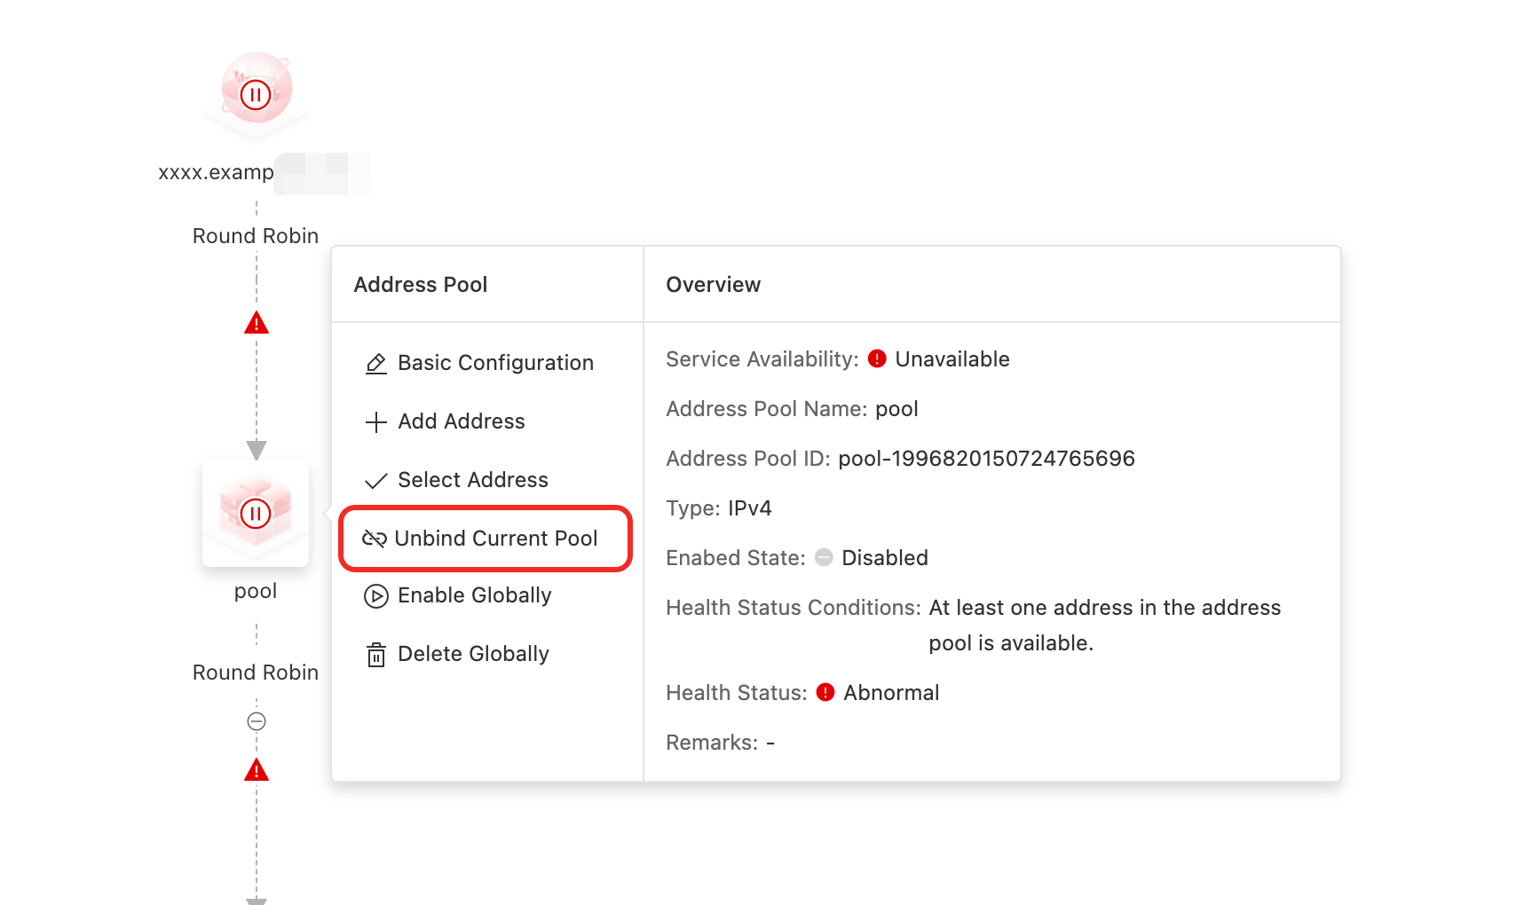Viewport: 1532px width, 905px height.
Task: Click the pencil icon for Basic Configuration
Action: (375, 364)
